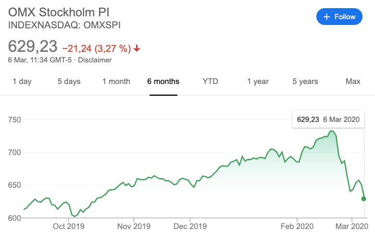Click the Dec 2019 axis label
375x241 pixels.
191,226
